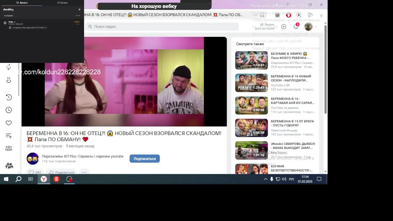This screenshot has height=221, width=393.
Task: Open Windows taskbar search
Action: click(x=18, y=179)
